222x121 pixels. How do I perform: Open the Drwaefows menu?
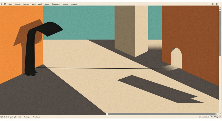click(x=56, y=4)
